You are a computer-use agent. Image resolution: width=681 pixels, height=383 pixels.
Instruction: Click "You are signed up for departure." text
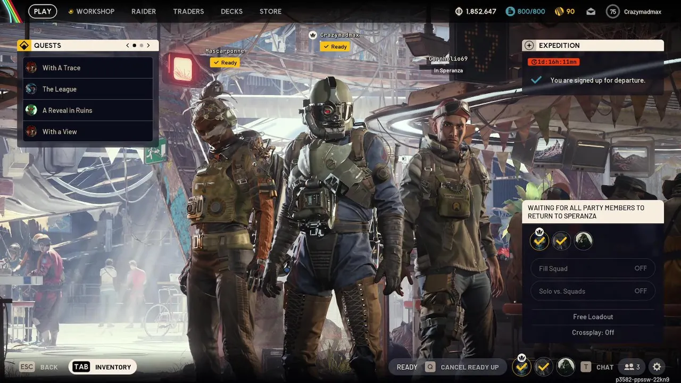point(597,80)
